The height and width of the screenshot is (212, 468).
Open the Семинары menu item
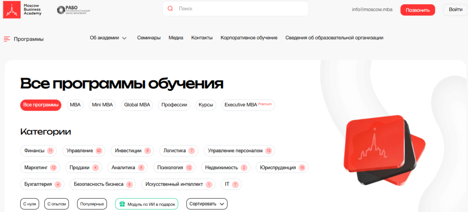click(149, 38)
